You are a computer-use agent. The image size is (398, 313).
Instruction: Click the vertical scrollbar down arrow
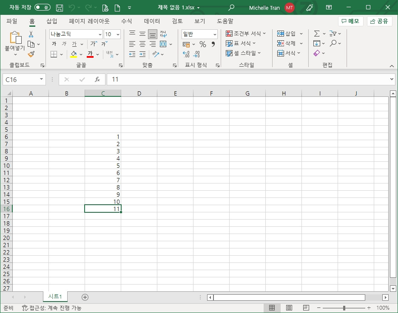tap(393, 288)
